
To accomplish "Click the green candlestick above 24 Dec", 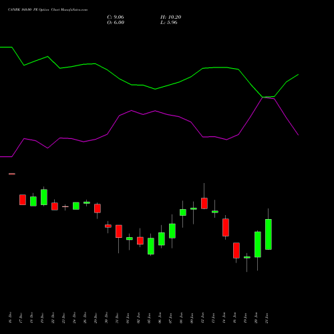I will 76,206.
